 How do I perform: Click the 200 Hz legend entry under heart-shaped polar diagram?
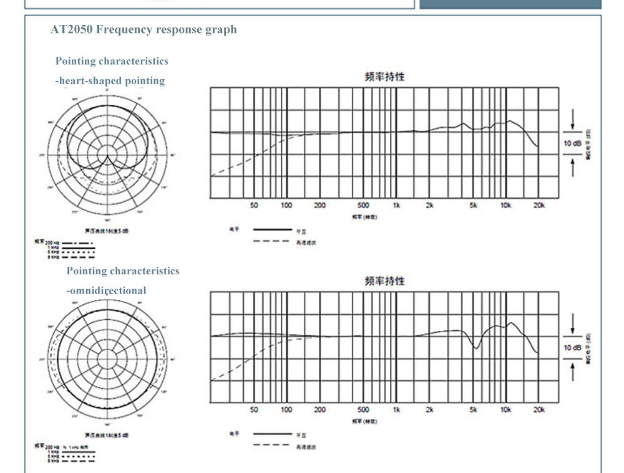(x=70, y=243)
